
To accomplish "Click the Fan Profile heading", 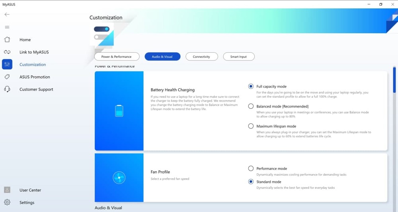I will pyautogui.click(x=160, y=172).
